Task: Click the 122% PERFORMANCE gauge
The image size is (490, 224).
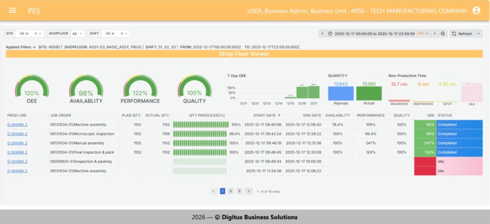Action: (140, 85)
